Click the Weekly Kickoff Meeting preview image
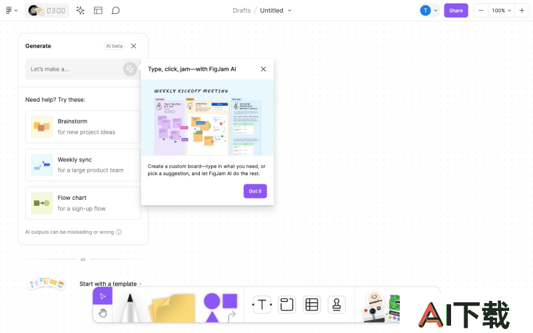The image size is (533, 333). point(207,118)
